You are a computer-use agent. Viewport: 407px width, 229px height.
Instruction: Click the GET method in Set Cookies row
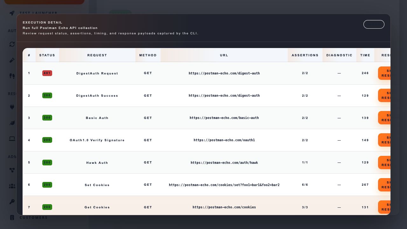click(148, 185)
